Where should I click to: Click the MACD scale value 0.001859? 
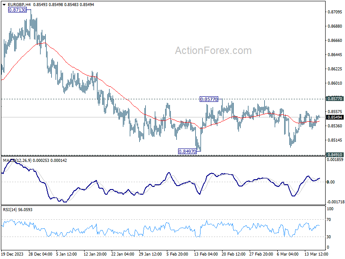[x=335, y=160]
